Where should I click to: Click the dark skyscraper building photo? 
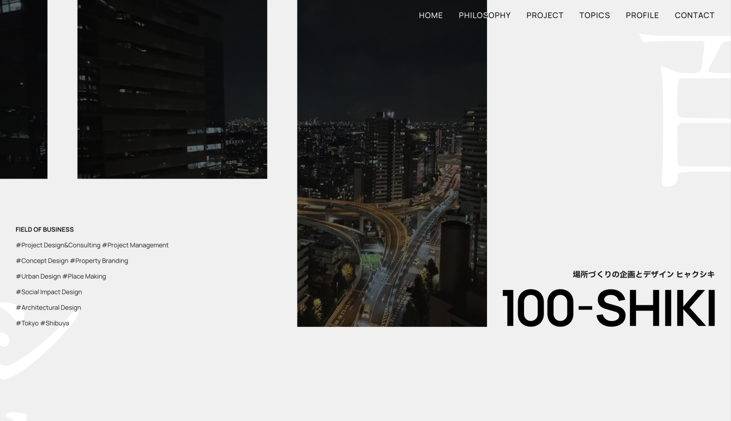(171, 89)
